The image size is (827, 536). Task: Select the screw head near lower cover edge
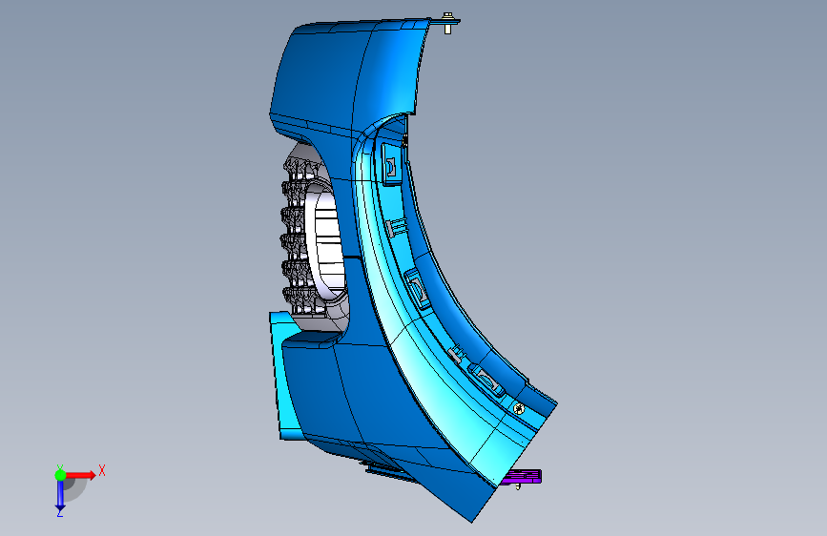tap(519, 408)
